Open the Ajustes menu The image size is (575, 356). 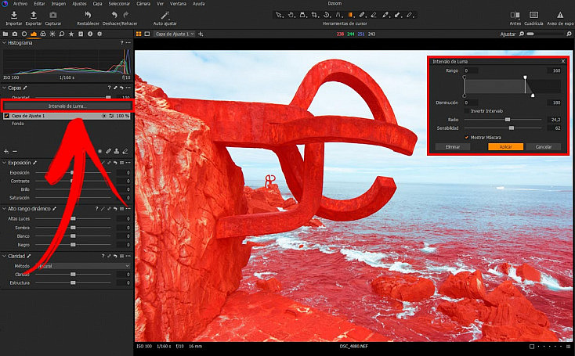point(79,4)
